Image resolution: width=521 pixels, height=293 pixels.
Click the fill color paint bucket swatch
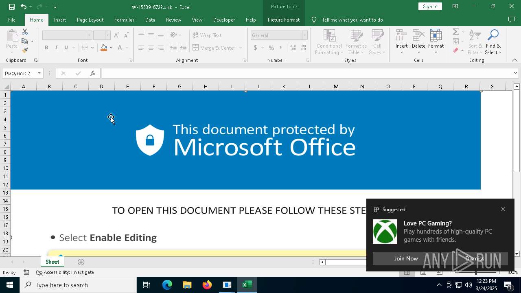click(x=104, y=48)
